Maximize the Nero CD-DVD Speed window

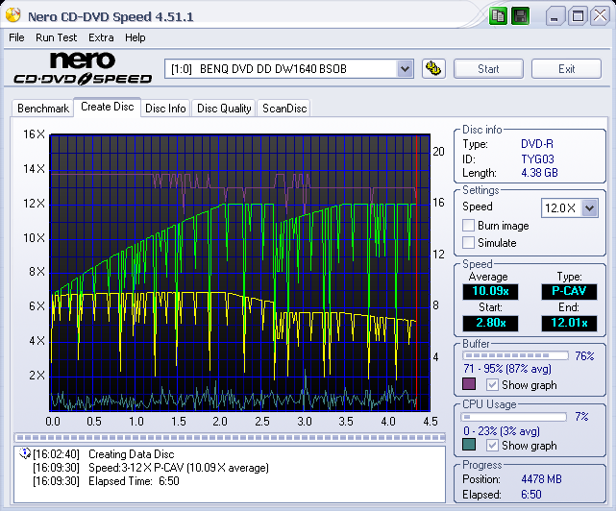[578, 16]
